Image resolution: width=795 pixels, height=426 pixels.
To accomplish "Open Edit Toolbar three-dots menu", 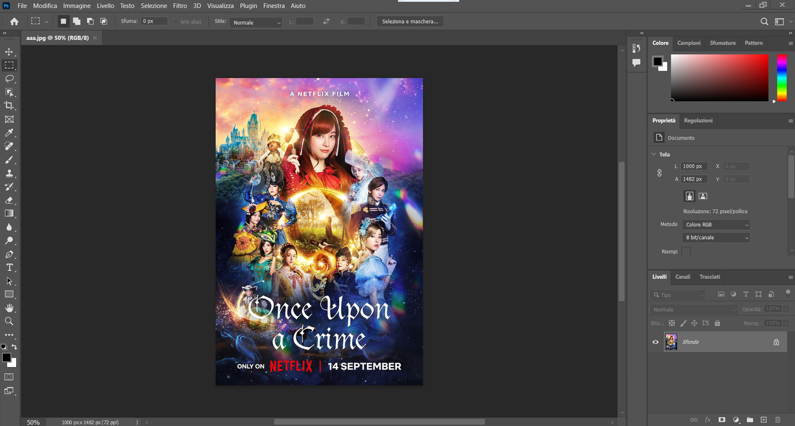I will pyautogui.click(x=9, y=335).
